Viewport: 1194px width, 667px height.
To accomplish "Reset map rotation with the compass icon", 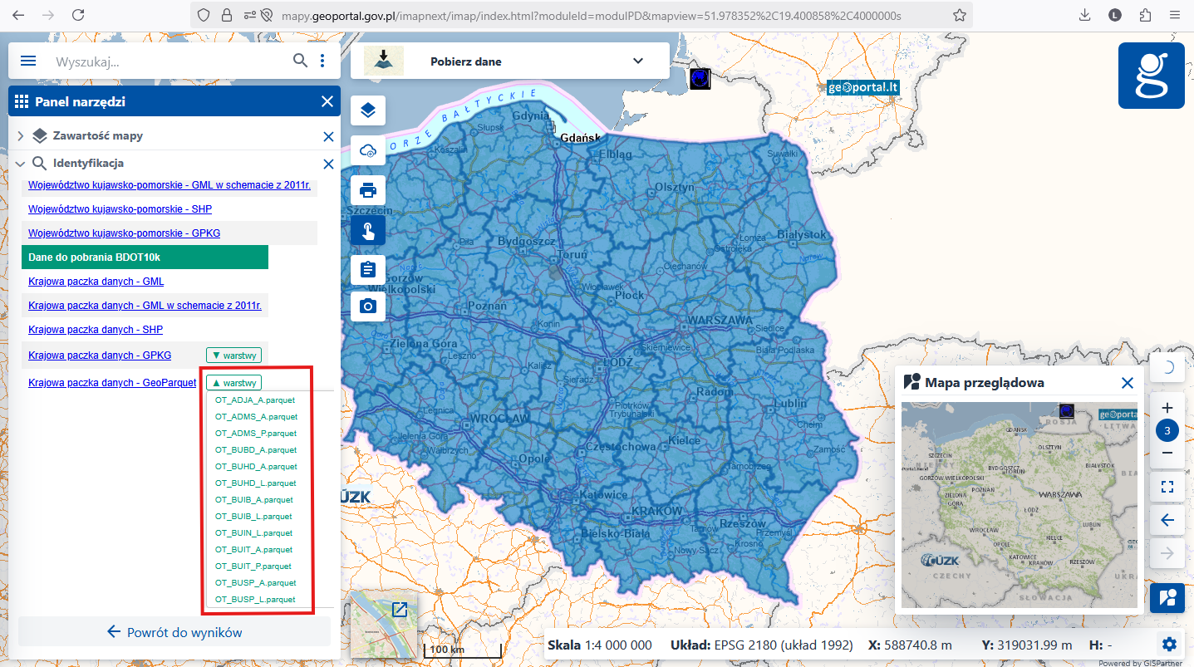I will (1167, 367).
